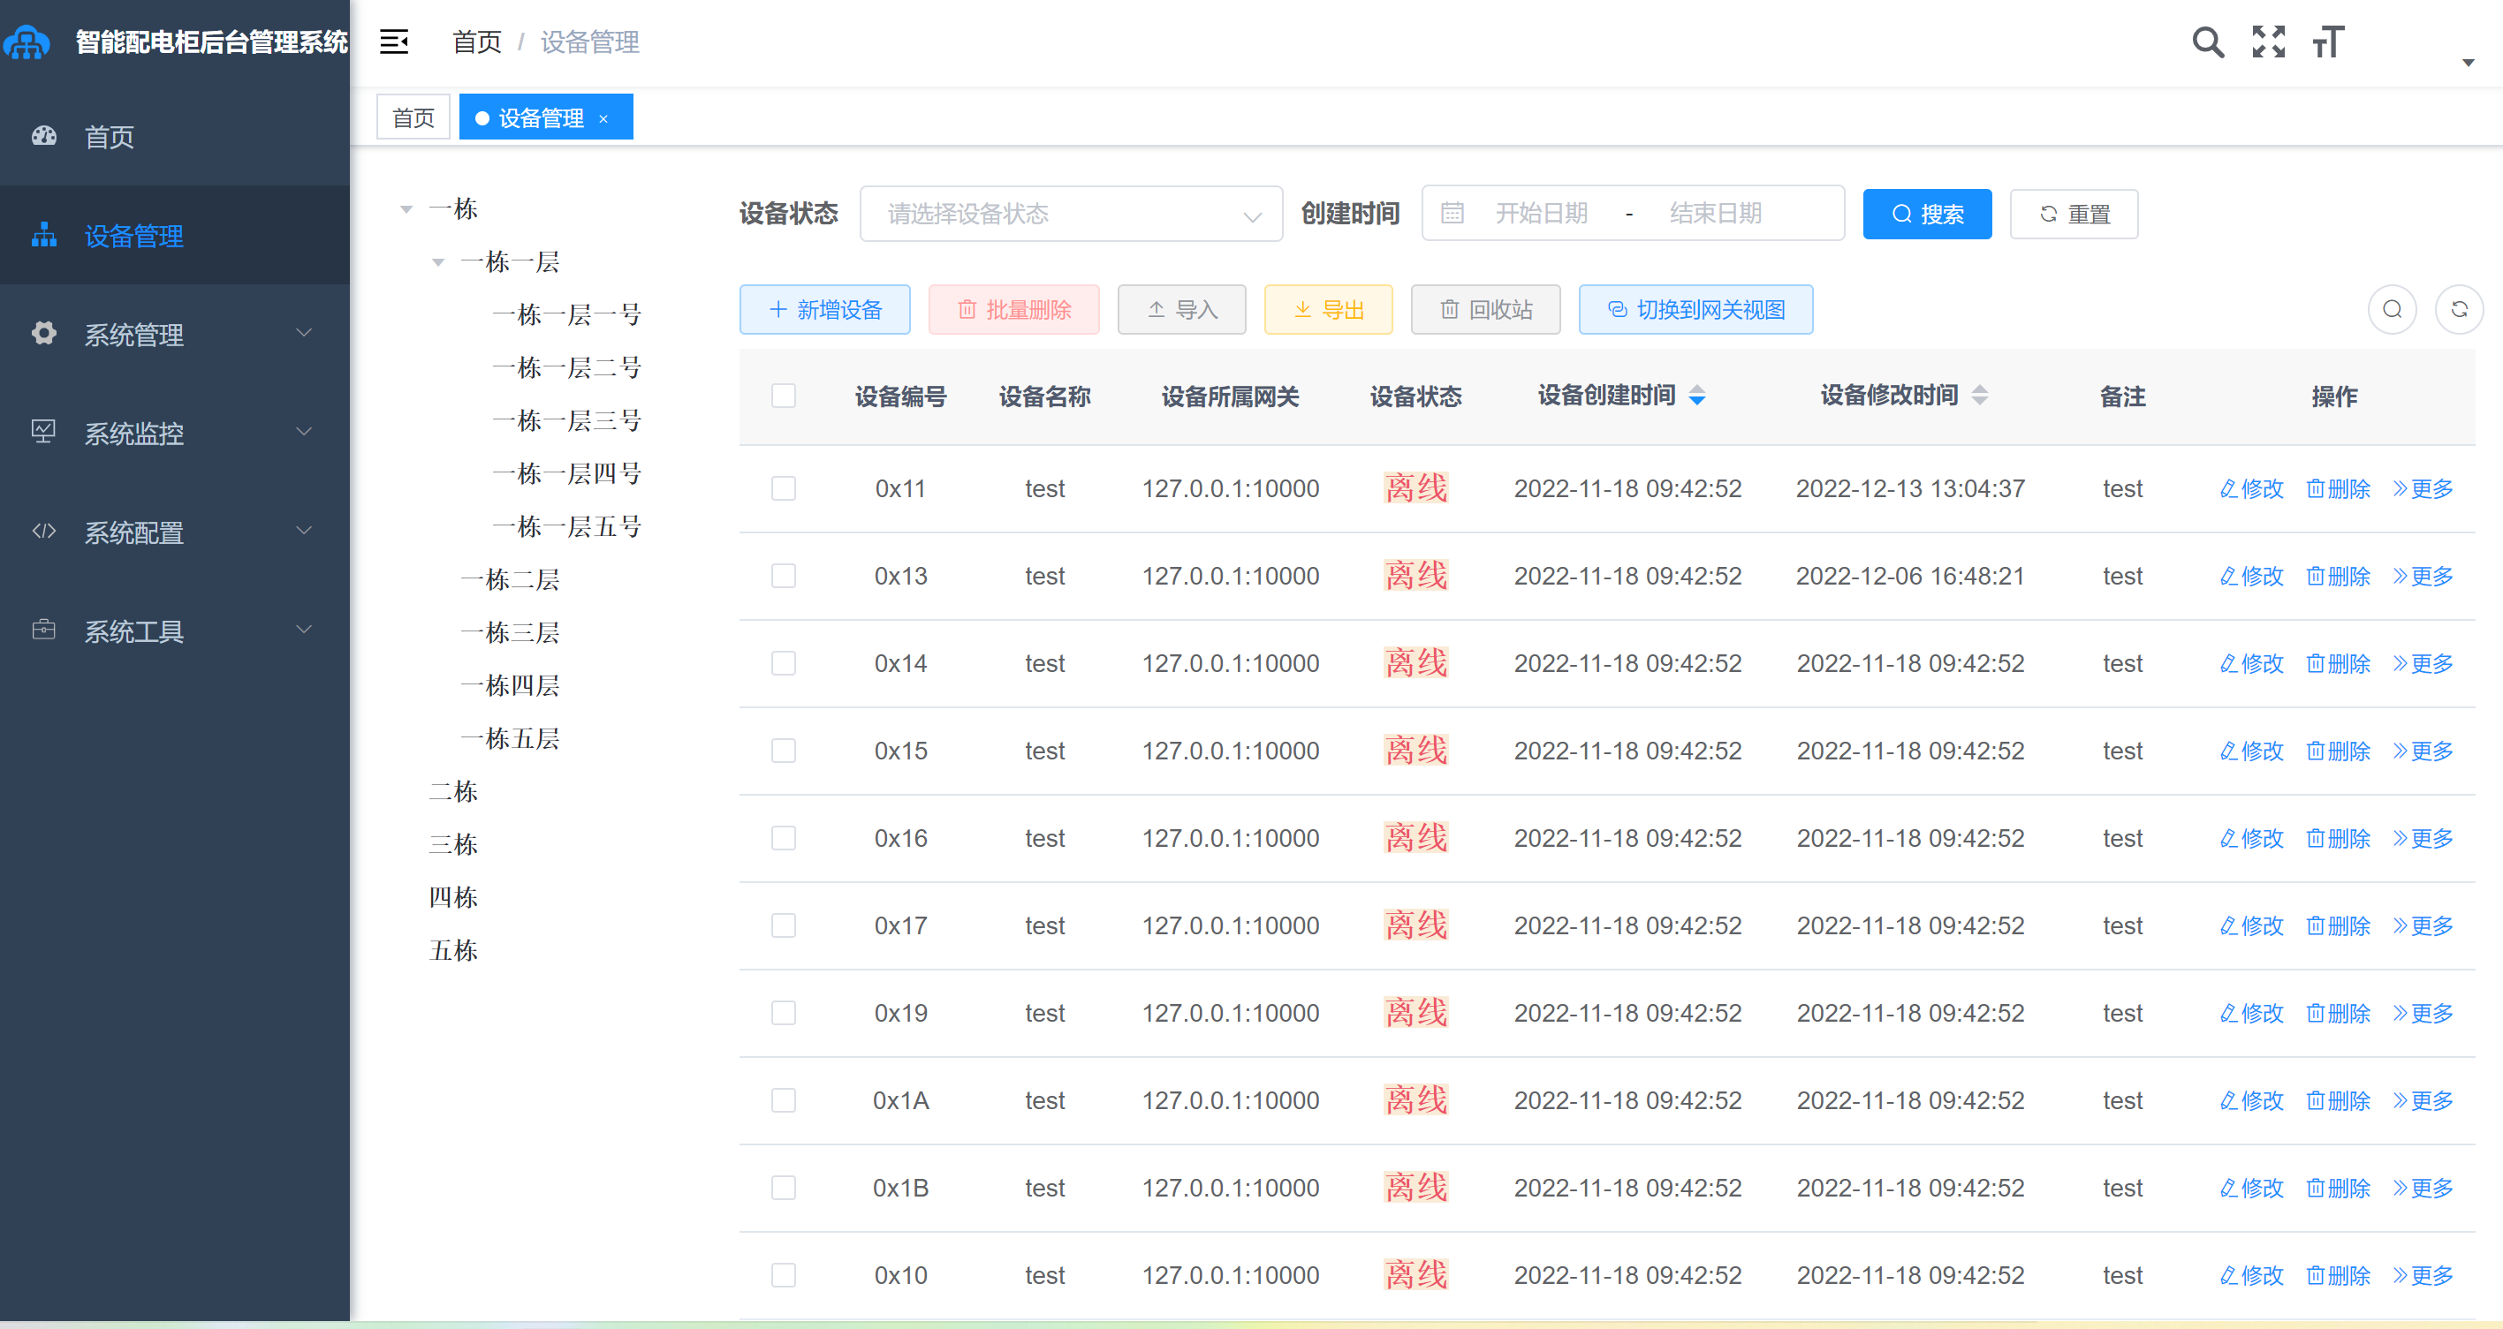Open 更多 options for device 0x17
This screenshot has width=2503, height=1329.
click(2423, 925)
